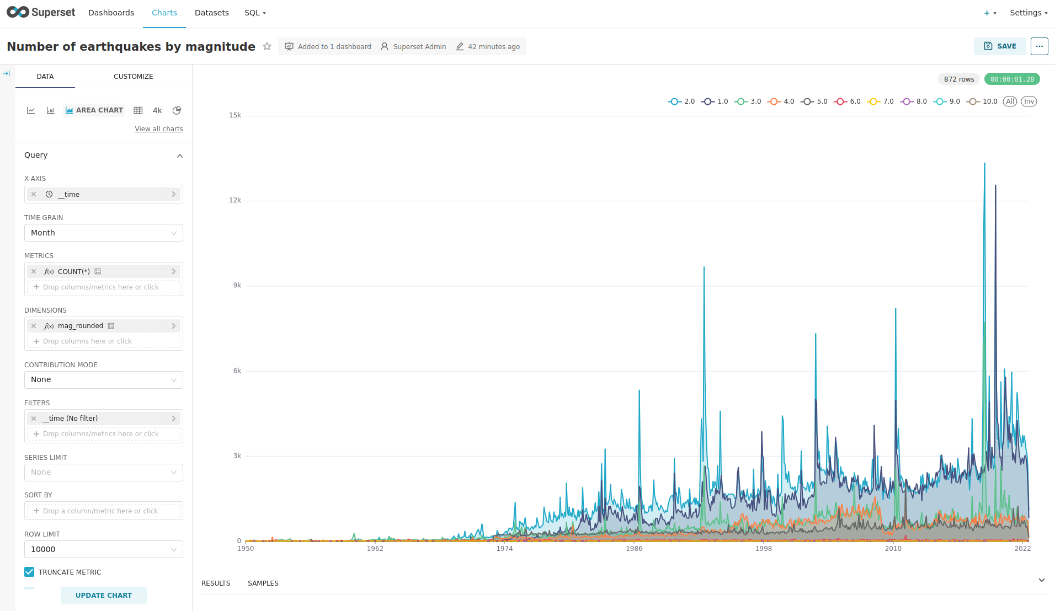1055x611 pixels.
Task: Choose the pie chart type icon
Action: (x=177, y=110)
